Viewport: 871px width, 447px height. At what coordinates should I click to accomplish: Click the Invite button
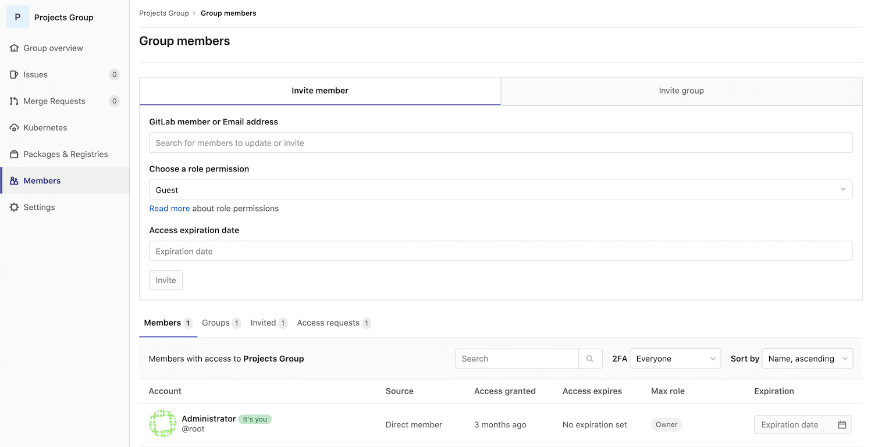click(x=166, y=280)
